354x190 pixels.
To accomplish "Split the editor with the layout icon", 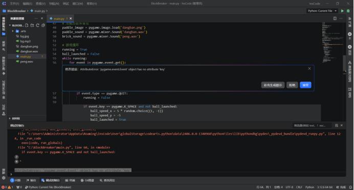I will pos(335,18).
